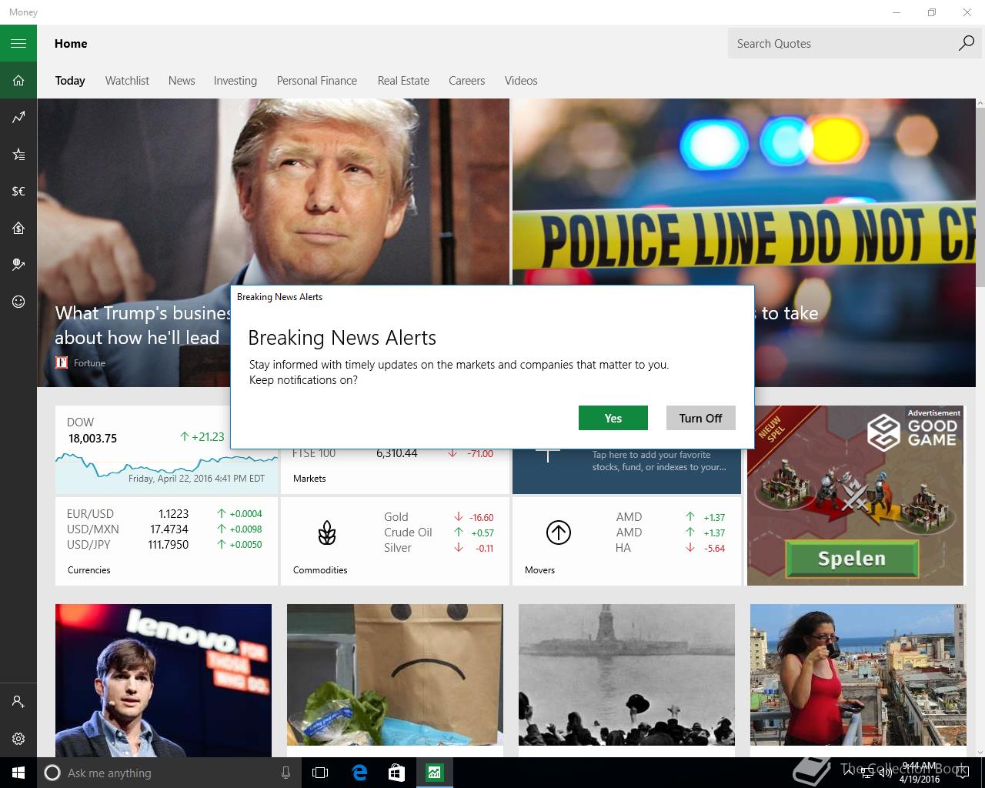985x788 pixels.
Task: Click the EUR/USD currency row
Action: coord(165,513)
